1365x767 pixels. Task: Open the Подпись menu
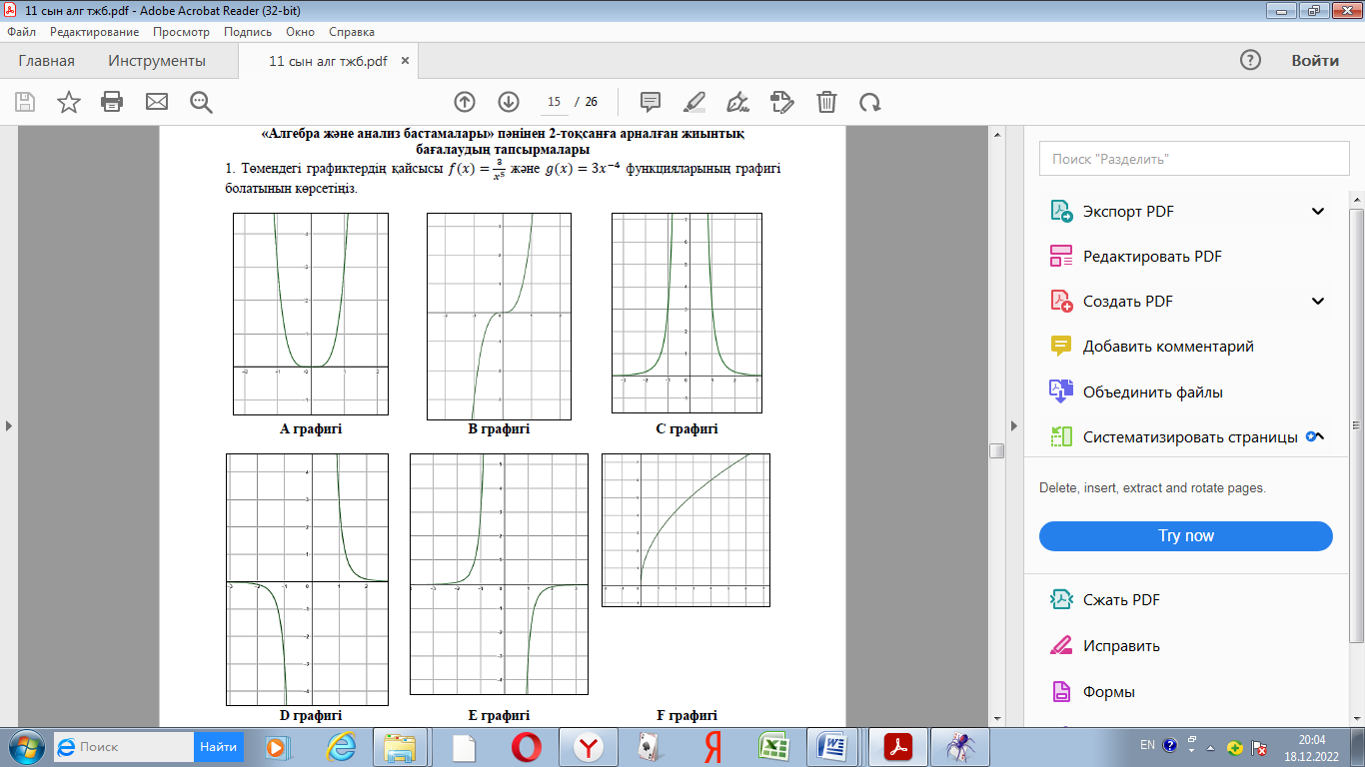coord(248,32)
